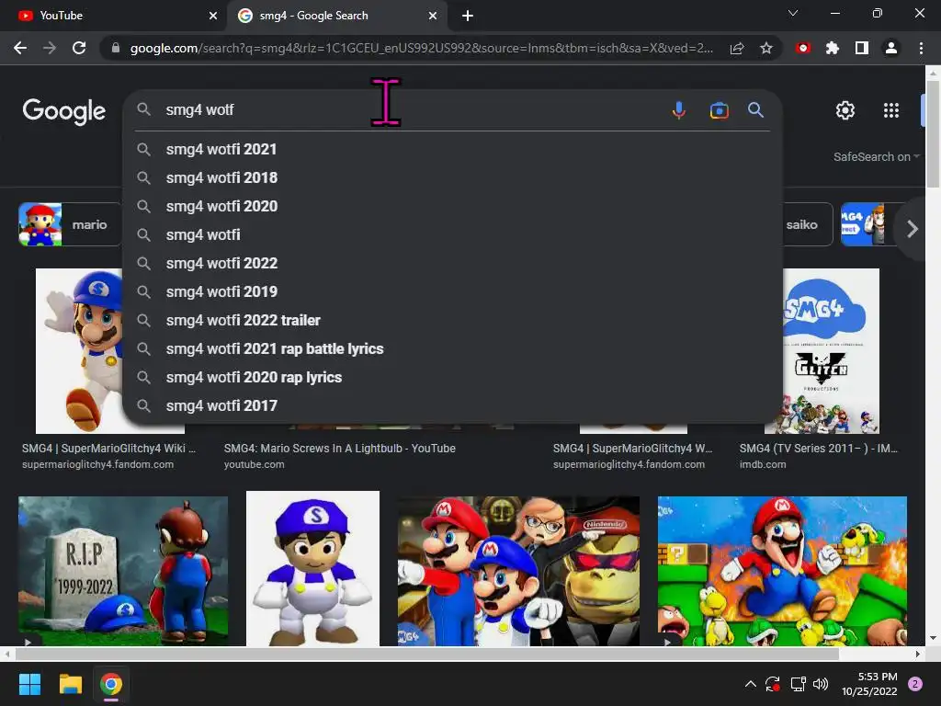This screenshot has height=706, width=941.
Task: Open the taskbar clock and date
Action: (x=869, y=684)
